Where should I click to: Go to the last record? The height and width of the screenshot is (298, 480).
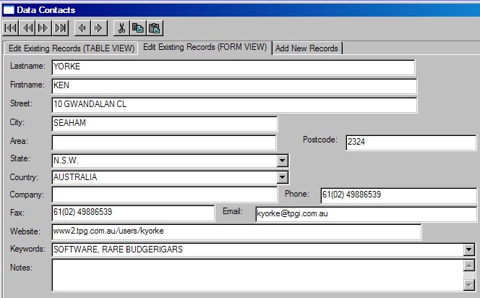pyautogui.click(x=60, y=28)
